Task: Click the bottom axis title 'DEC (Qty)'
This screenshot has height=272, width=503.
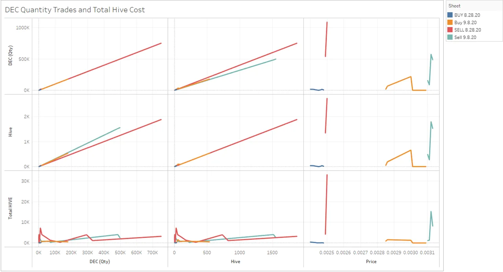Action: [100, 261]
